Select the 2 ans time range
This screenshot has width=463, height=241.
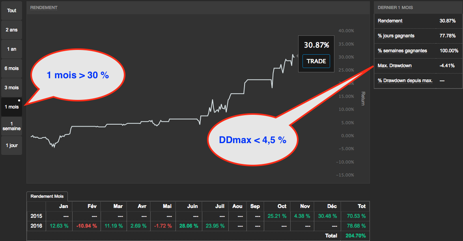click(x=11, y=30)
